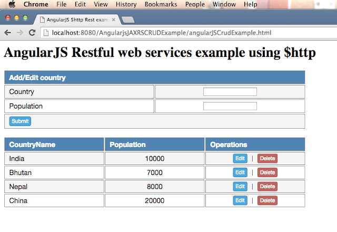Click the population value '20000'

(x=154, y=200)
